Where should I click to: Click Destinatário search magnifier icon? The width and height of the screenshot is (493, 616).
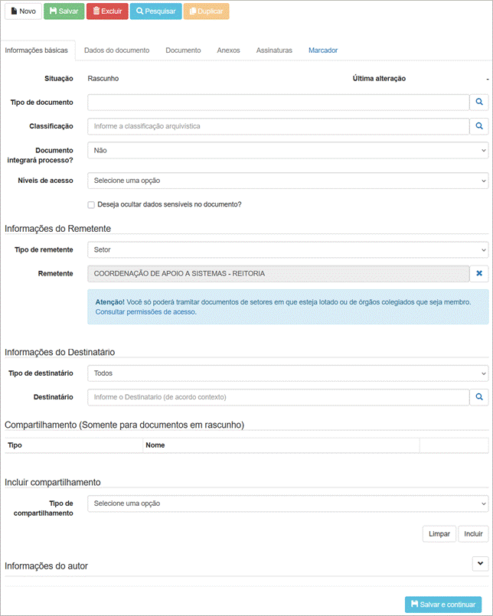pos(479,397)
